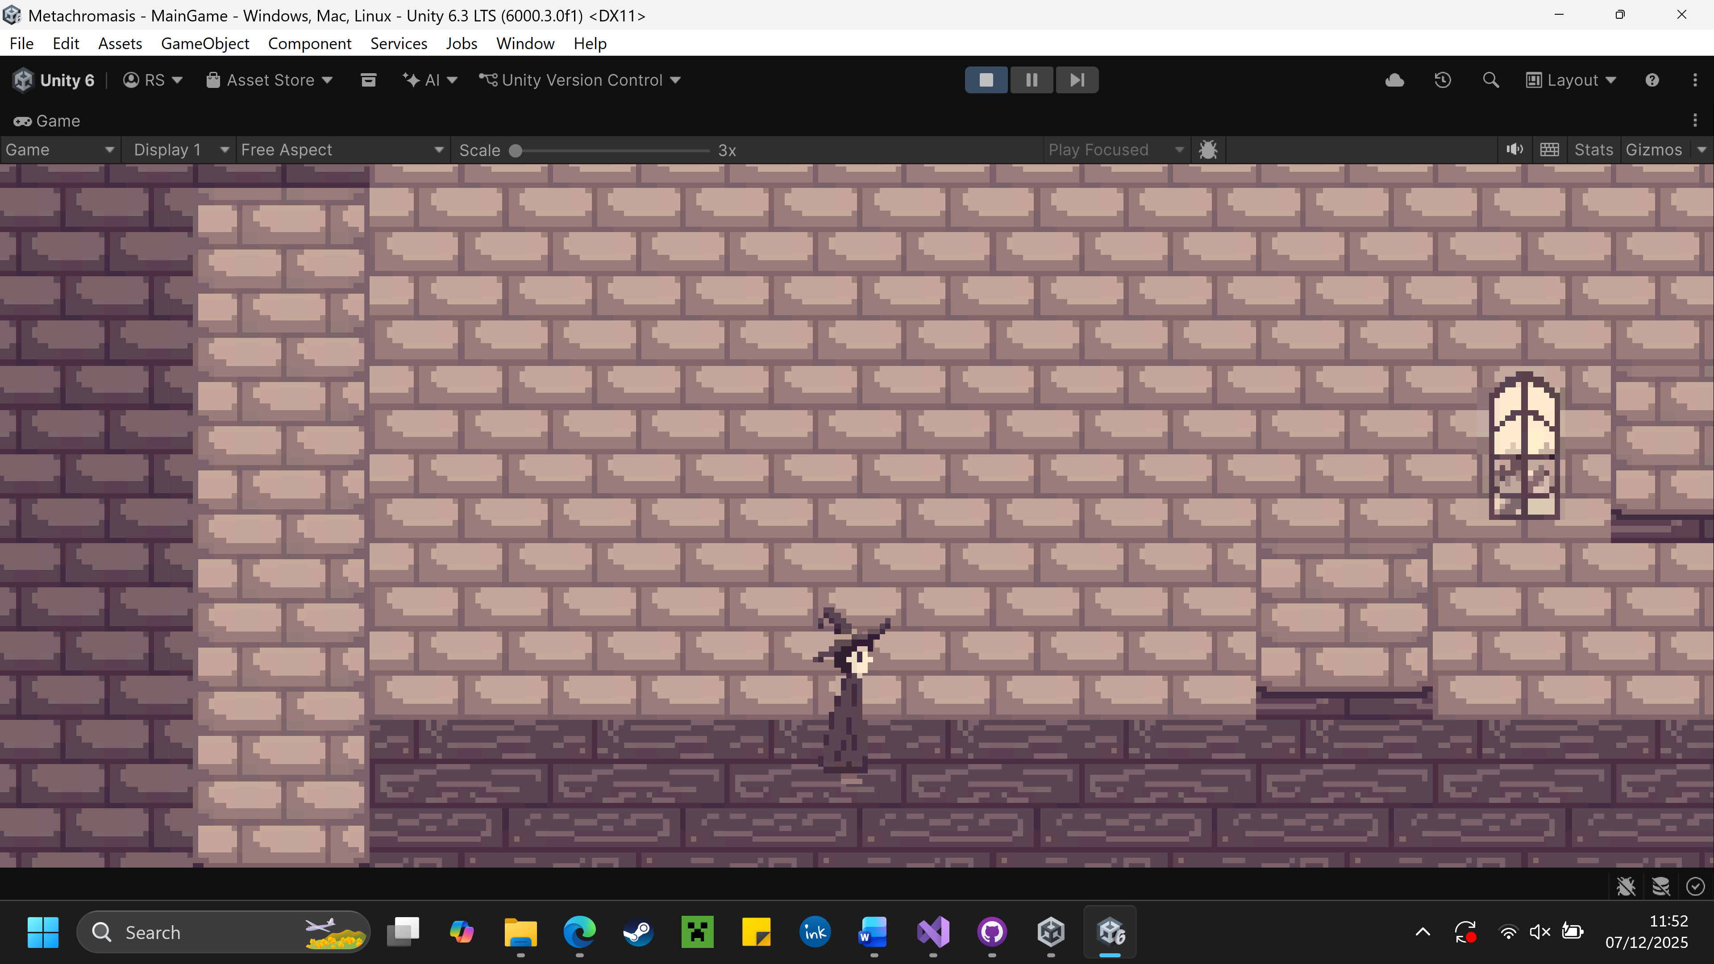Image resolution: width=1714 pixels, height=964 pixels.
Task: Open the Window menu
Action: click(x=525, y=43)
